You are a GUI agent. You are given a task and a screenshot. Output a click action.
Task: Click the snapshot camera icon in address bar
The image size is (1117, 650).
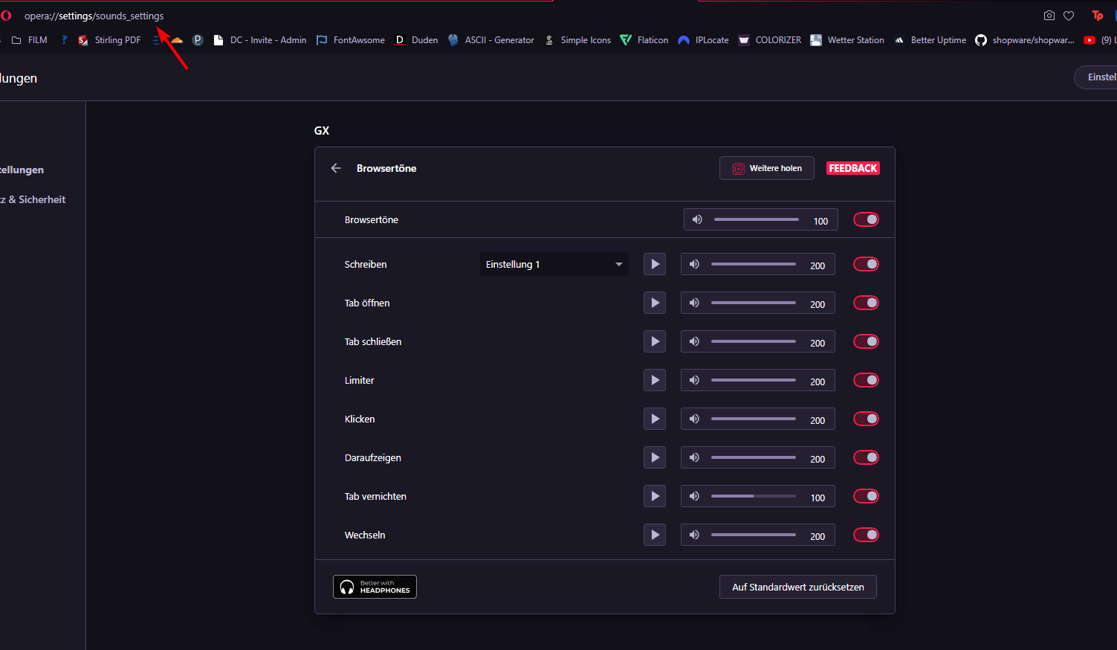(x=1049, y=16)
